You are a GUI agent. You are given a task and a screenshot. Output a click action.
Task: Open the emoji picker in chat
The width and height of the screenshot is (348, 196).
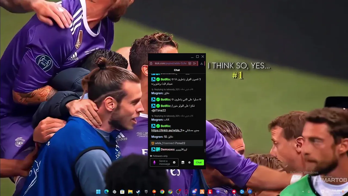click(x=174, y=163)
